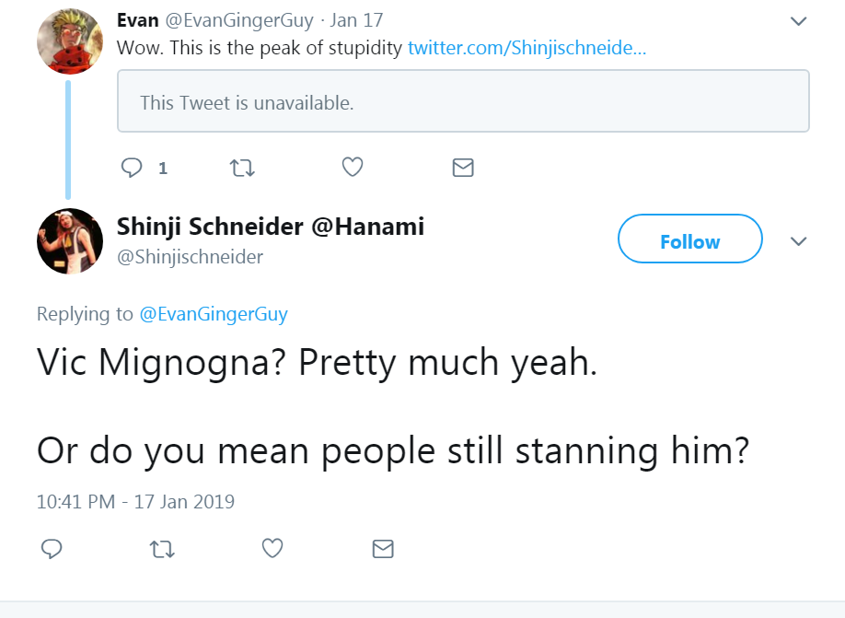Like Shinji Schneider's reply
The height and width of the screenshot is (618, 845).
click(x=272, y=548)
